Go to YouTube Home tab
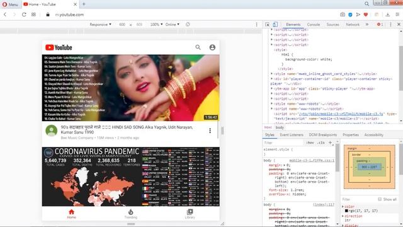The height and width of the screenshot is (227, 403). [71, 214]
